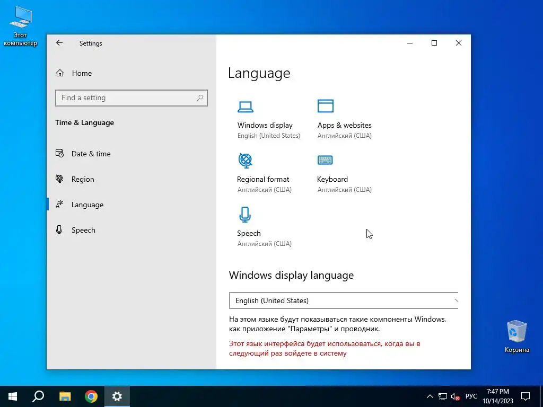This screenshot has width=543, height=407.
Task: Open the Apps & websites tile label
Action: tap(345, 125)
